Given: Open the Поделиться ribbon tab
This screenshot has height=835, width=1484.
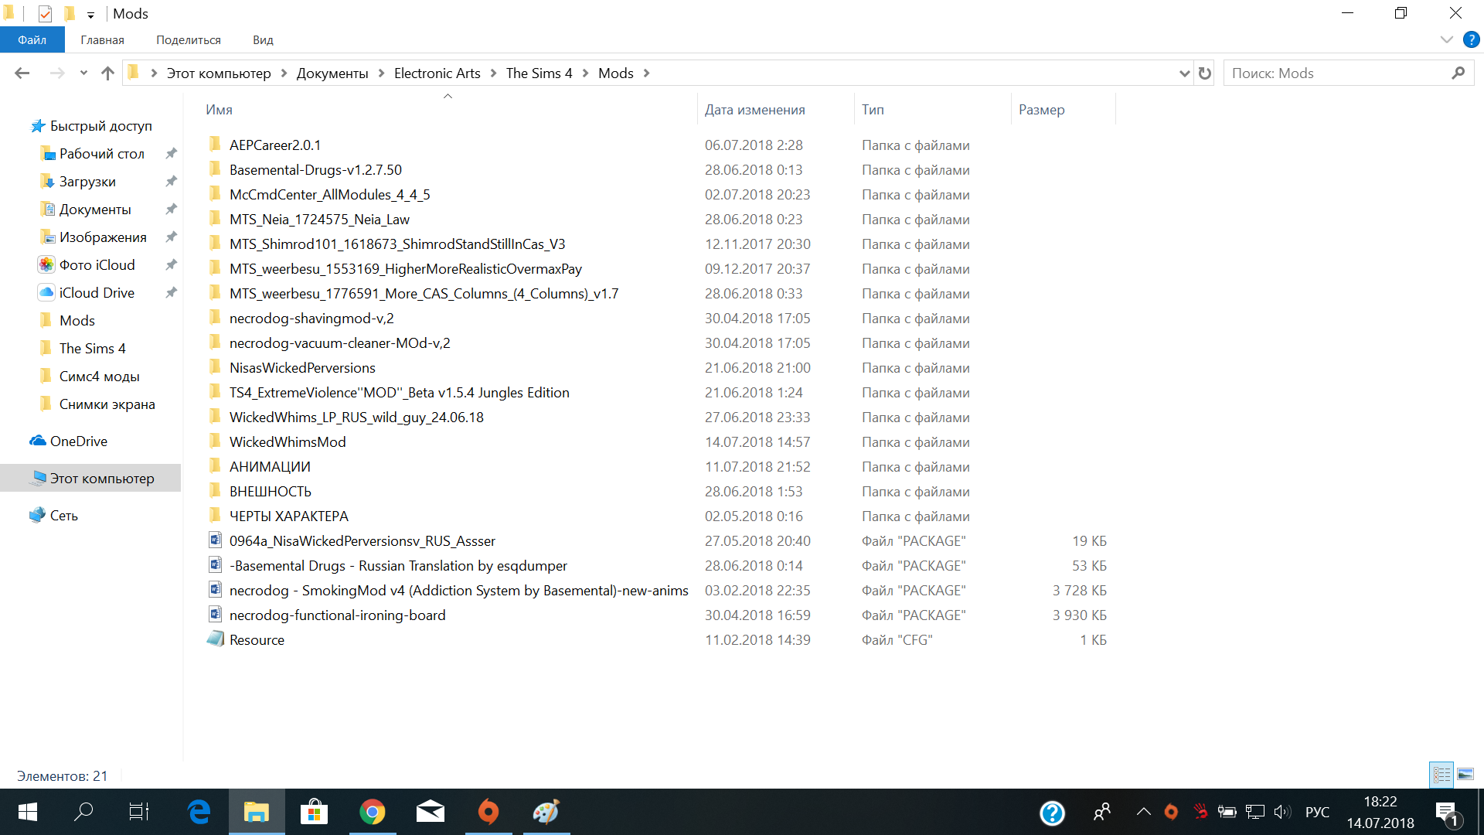Looking at the screenshot, I should pyautogui.click(x=189, y=40).
